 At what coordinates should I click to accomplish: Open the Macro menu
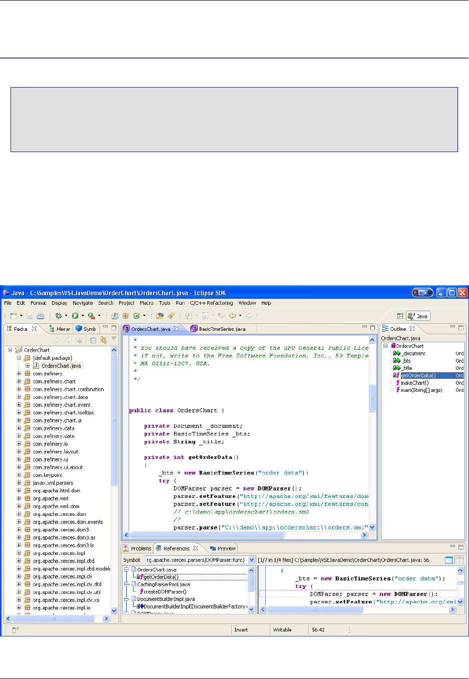147,303
